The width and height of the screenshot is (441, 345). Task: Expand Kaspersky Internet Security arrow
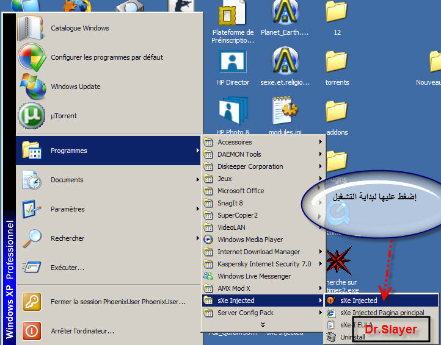tap(320, 264)
